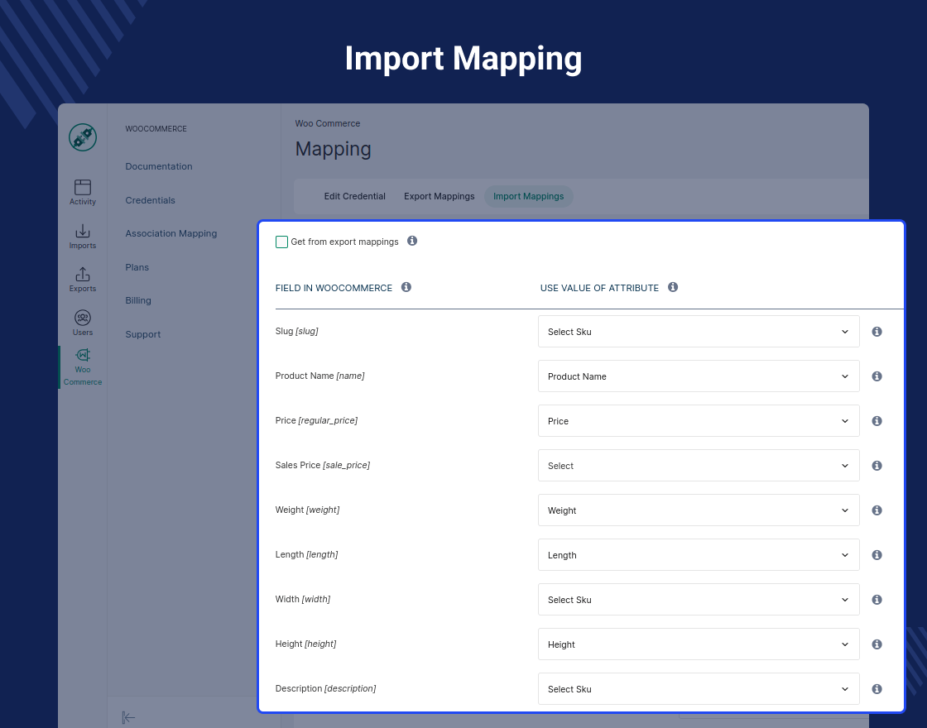
Task: Switch to Edit Credential tab
Action: pyautogui.click(x=355, y=196)
